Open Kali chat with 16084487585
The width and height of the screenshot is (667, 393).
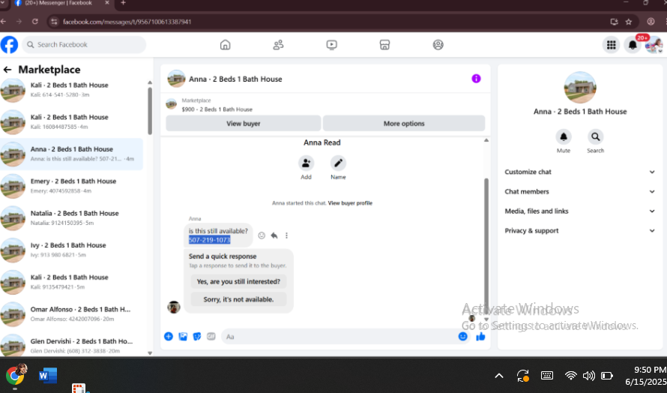coord(71,121)
